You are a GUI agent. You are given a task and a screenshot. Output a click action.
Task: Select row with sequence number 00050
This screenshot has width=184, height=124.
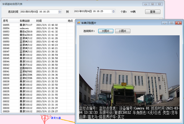coord(39,41)
